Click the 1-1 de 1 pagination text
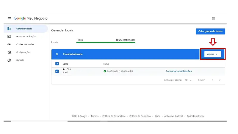 point(201,80)
